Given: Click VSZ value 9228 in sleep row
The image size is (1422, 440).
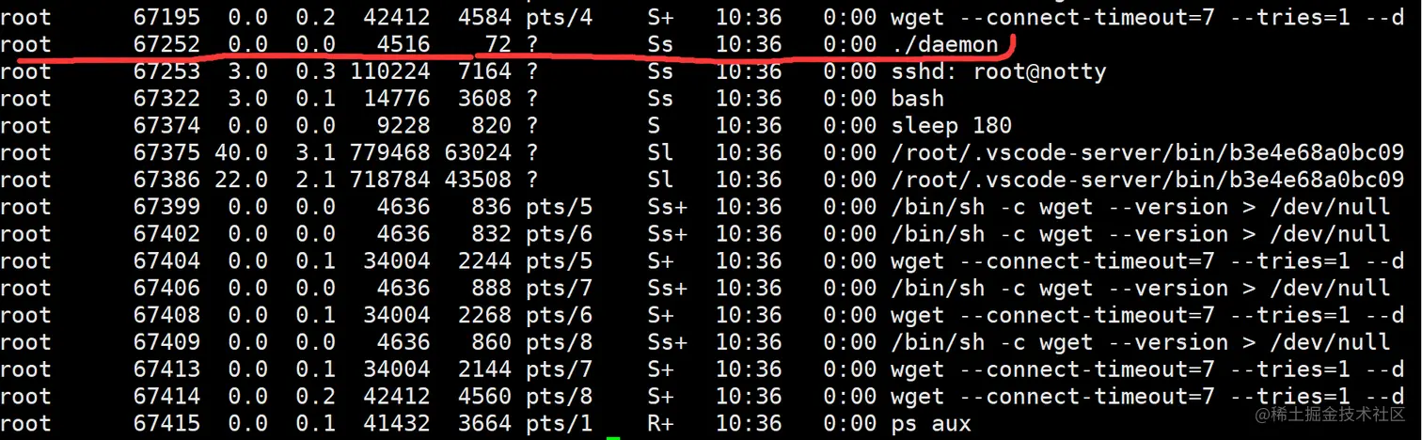Looking at the screenshot, I should pyautogui.click(x=403, y=126).
